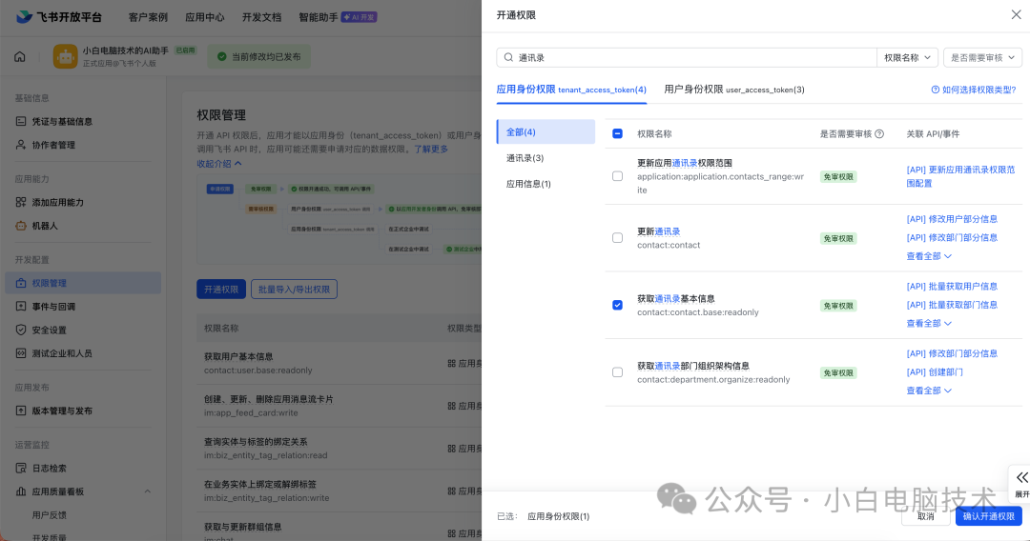Viewport: 1030px width, 541px height.
Task: Open the 权限名称 search-type dropdown
Action: 907,58
